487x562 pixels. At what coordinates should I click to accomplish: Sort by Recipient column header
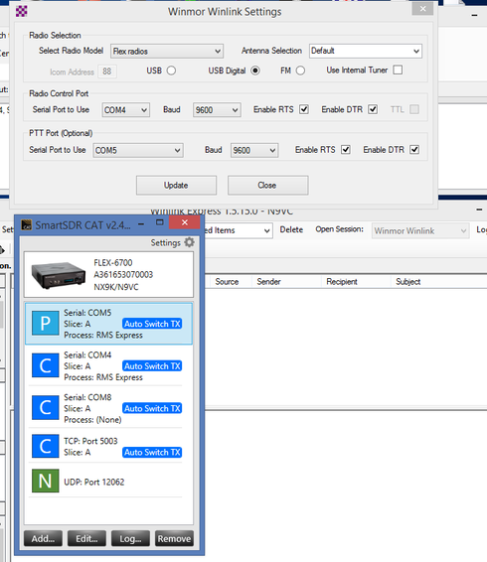[x=342, y=282]
